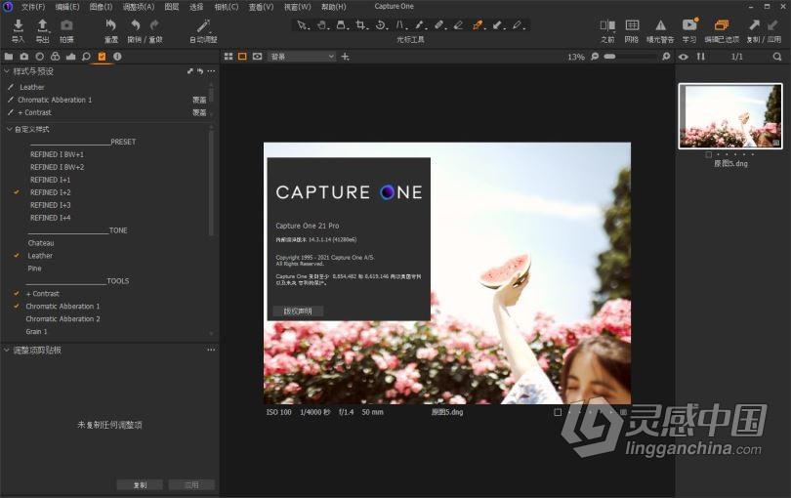Click the Import (导入) toolbar icon
Viewport: 791px width, 498px height.
point(19,25)
